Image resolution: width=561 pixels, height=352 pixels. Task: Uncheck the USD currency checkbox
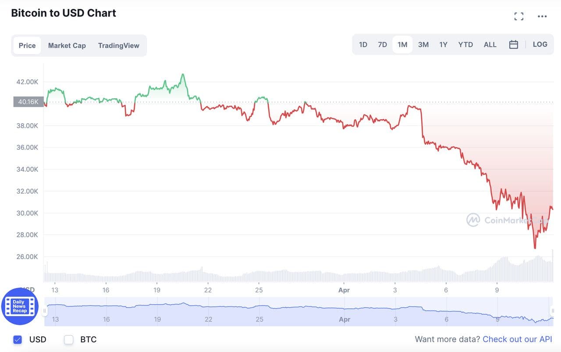click(18, 340)
